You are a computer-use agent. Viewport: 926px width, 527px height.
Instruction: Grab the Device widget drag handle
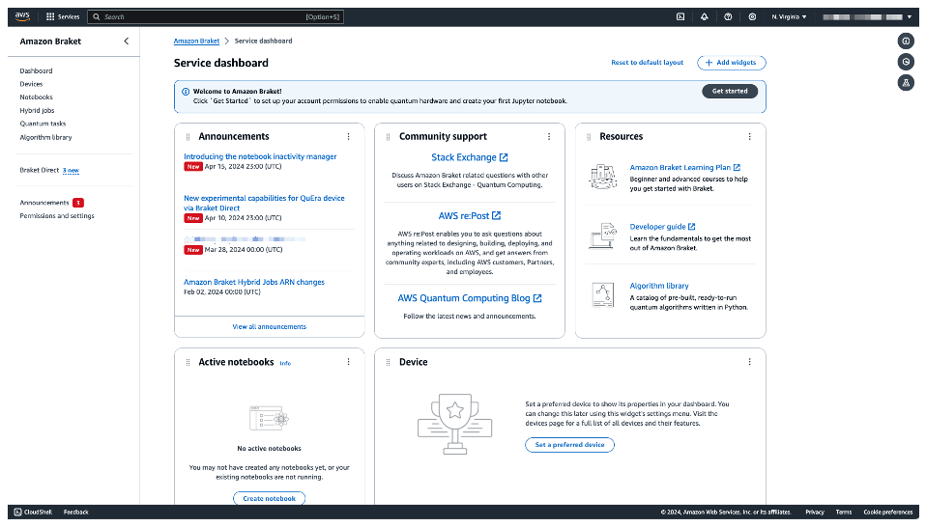pyautogui.click(x=388, y=363)
